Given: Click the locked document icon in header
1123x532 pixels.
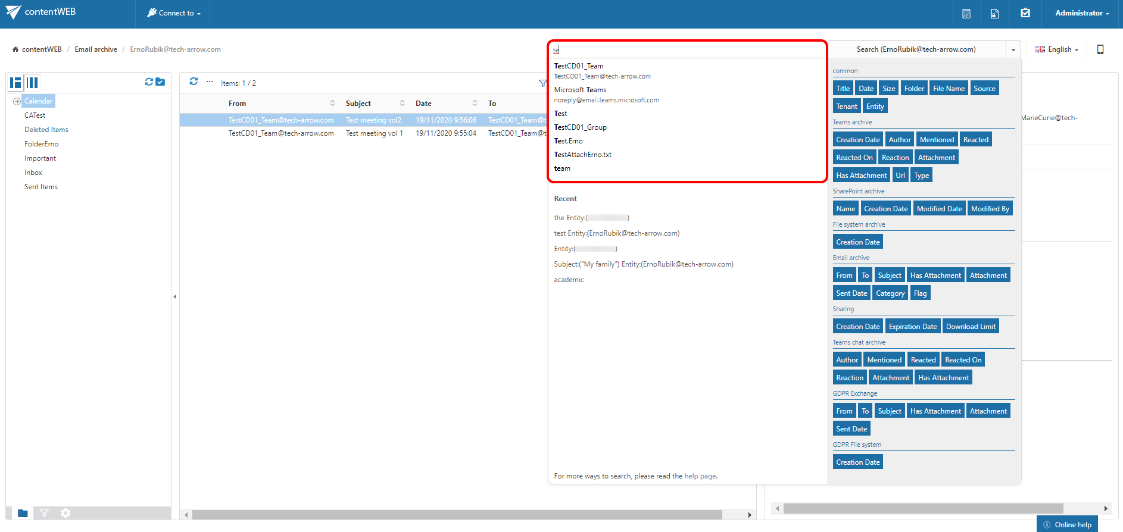Looking at the screenshot, I should tap(994, 14).
